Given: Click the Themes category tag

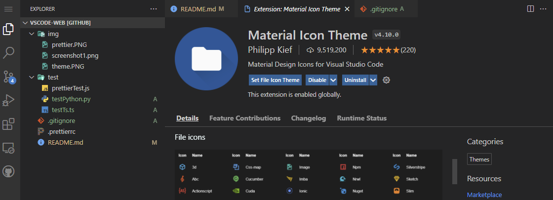Looking at the screenshot, I should tap(479, 159).
